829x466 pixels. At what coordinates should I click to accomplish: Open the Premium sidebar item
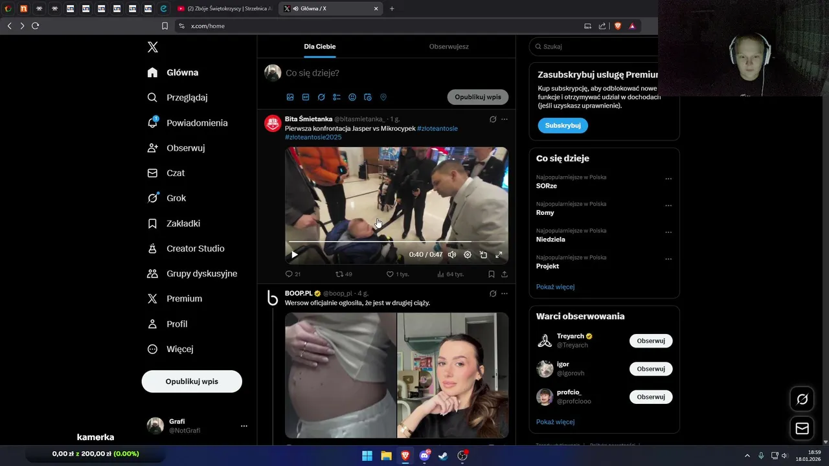point(175,298)
